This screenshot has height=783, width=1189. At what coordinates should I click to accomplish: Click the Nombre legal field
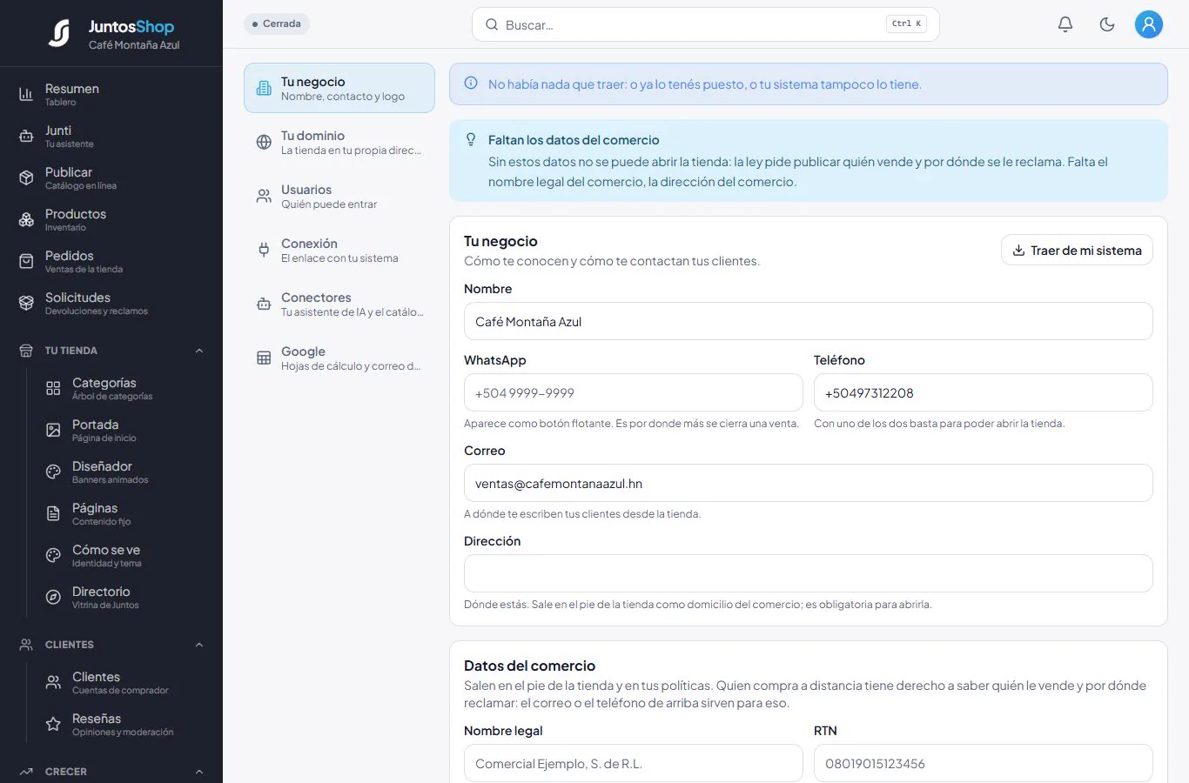point(633,763)
